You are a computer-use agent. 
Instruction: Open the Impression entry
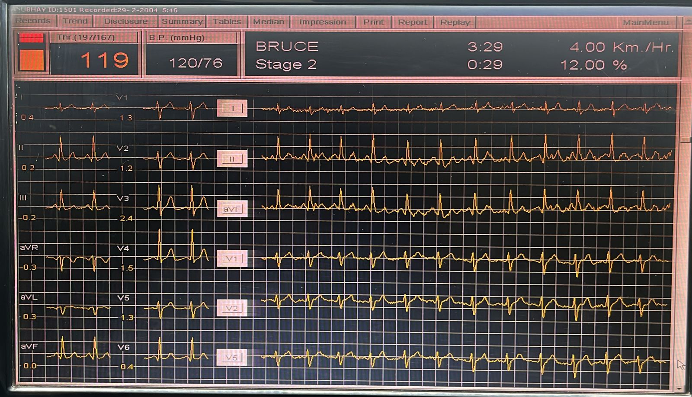tap(322, 22)
